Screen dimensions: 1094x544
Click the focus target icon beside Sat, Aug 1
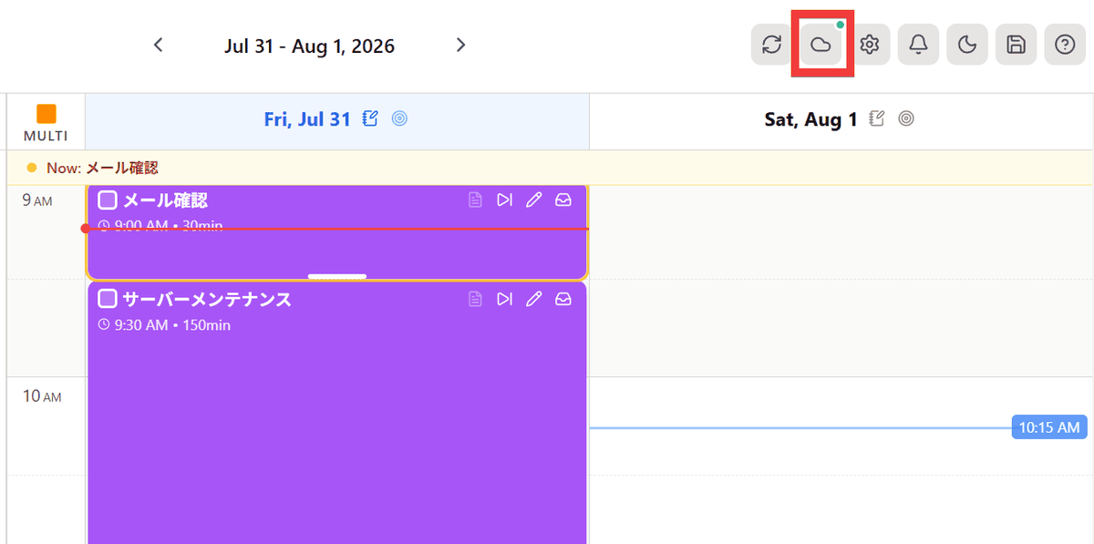pyautogui.click(x=905, y=118)
